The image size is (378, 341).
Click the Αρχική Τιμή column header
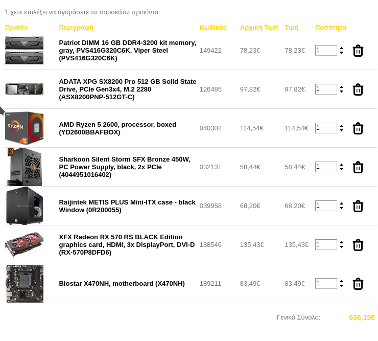[x=259, y=28]
